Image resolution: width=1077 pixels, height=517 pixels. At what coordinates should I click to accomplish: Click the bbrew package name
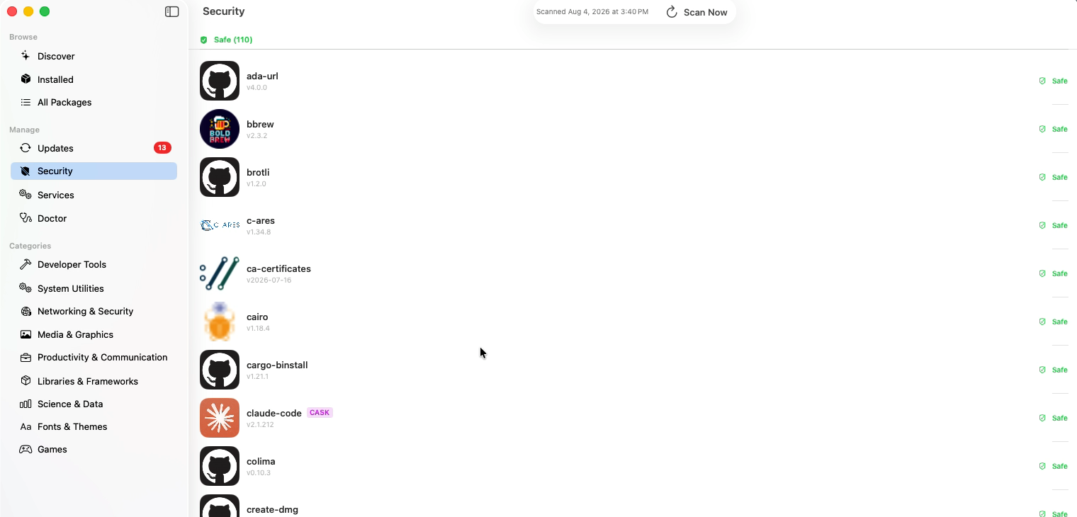point(260,124)
